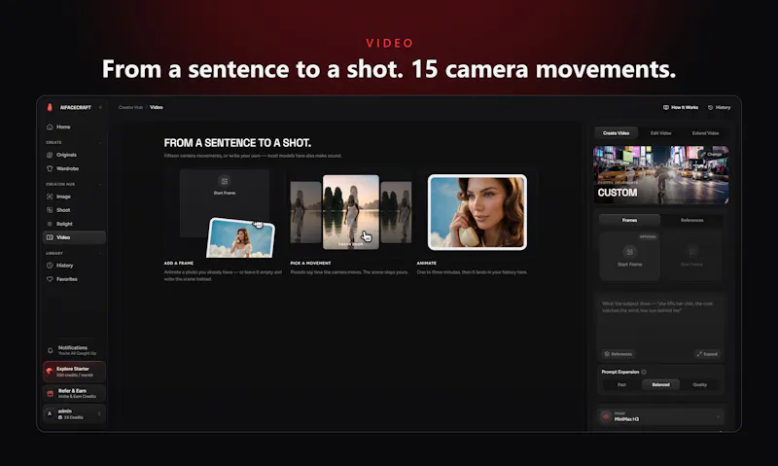Switch to the Create Video tab
Image resolution: width=778 pixels, height=466 pixels.
click(x=616, y=133)
